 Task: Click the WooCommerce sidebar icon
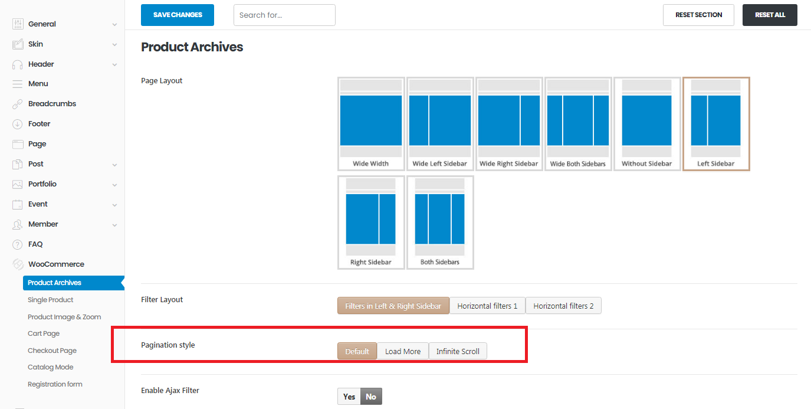pyautogui.click(x=17, y=264)
